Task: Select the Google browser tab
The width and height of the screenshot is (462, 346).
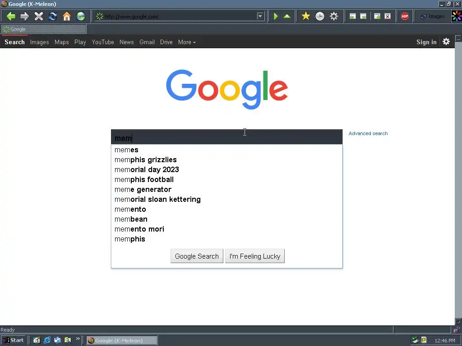Action: coord(44,29)
